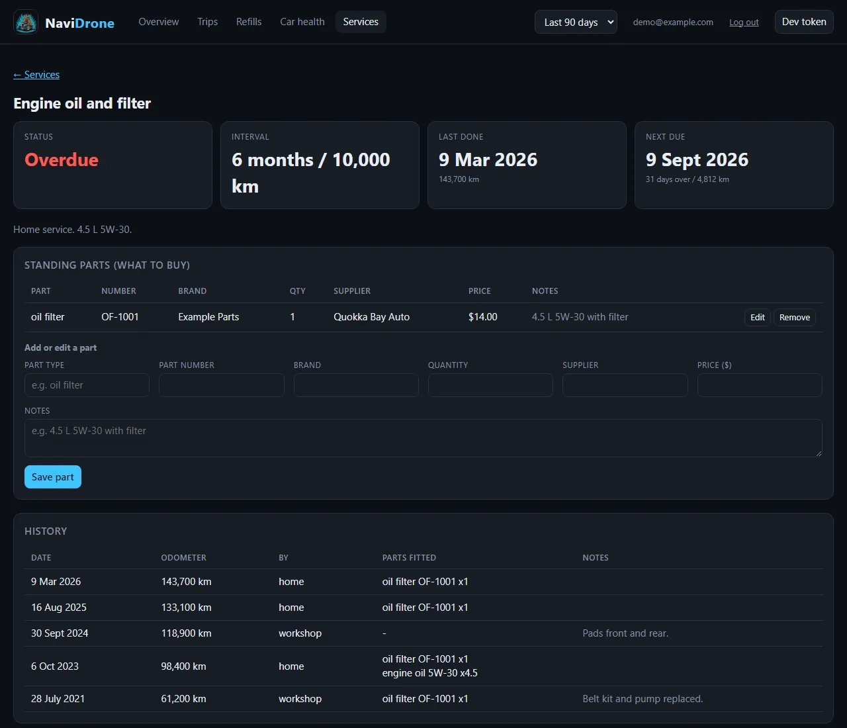The width and height of the screenshot is (847, 728).
Task: Click the Log out link
Action: coord(744,22)
